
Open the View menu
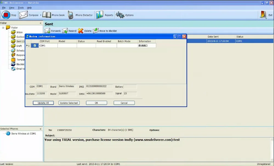[x=12, y=8]
